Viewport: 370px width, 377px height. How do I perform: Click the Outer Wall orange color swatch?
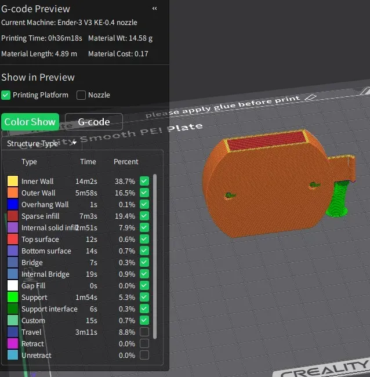(x=13, y=193)
